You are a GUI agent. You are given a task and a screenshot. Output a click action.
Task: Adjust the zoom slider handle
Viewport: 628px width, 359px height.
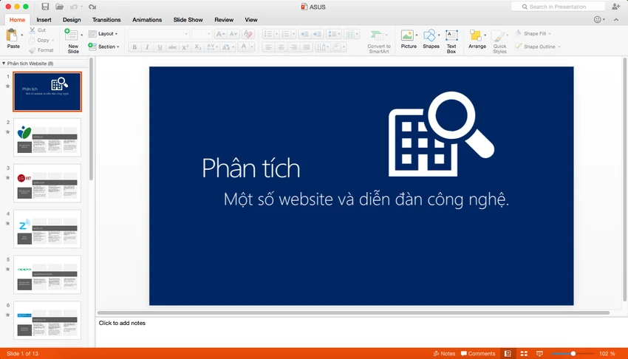point(573,353)
